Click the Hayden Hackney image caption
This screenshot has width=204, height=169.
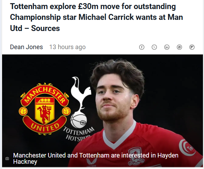96,159
